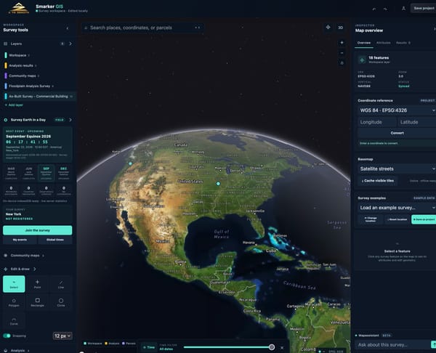
Task: Open the user account icon
Action: (403, 8)
